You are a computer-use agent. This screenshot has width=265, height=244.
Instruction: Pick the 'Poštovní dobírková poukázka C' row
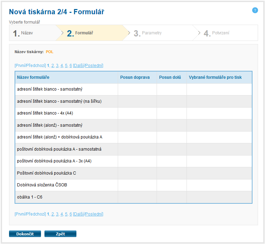47,173
